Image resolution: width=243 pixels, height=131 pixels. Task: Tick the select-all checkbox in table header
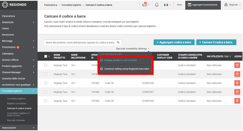pos(46,56)
